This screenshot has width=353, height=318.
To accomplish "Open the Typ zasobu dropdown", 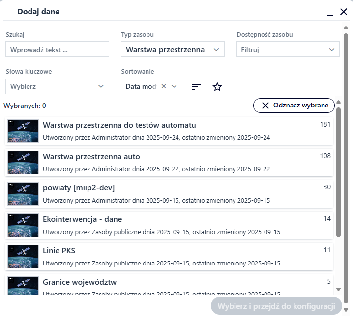I will (x=173, y=50).
